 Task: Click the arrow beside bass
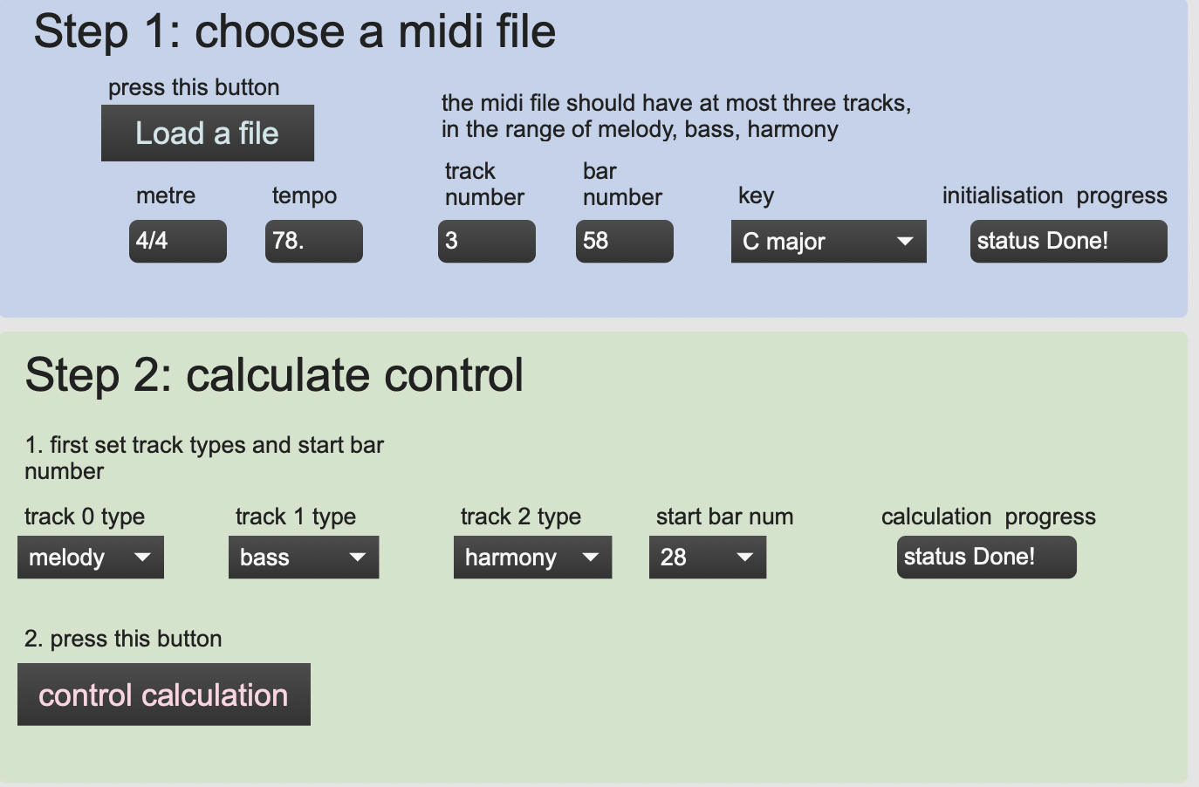coord(357,558)
